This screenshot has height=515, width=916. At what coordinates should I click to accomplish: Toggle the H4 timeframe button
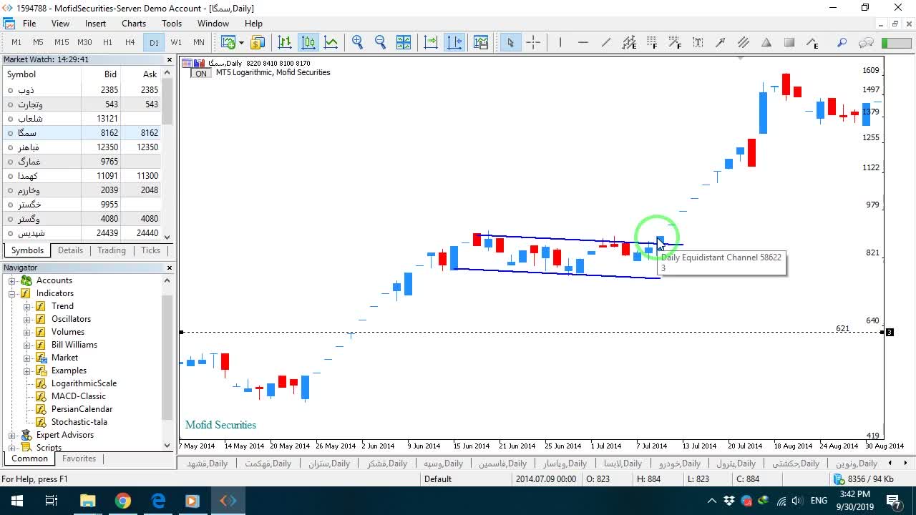[x=130, y=42]
